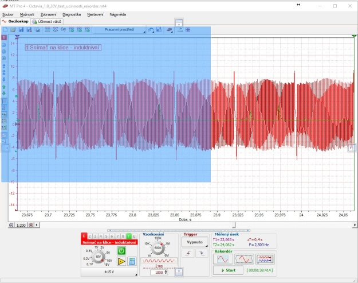This screenshot has width=358, height=283.
Task: Click the export icon left of the grid icon
Action: coord(180,30)
